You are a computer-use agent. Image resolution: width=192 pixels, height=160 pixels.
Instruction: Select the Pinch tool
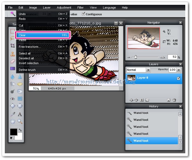[x=20, y=106]
